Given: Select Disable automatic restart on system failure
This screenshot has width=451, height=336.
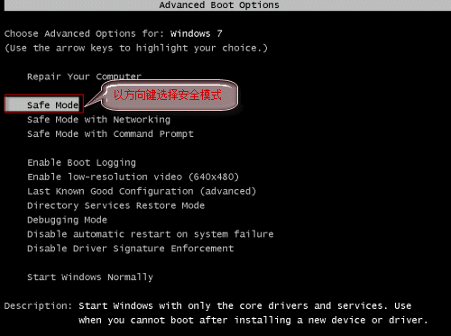Looking at the screenshot, I should (151, 234).
